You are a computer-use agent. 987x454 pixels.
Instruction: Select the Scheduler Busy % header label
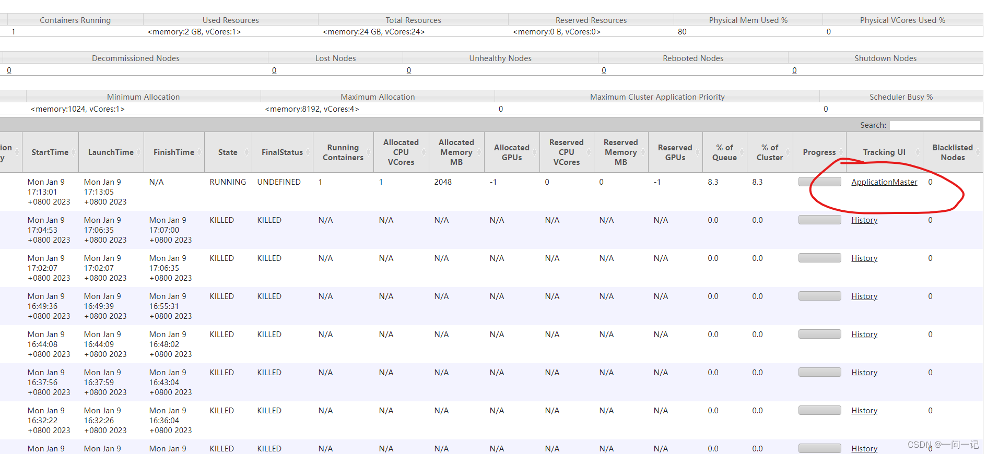tap(901, 97)
